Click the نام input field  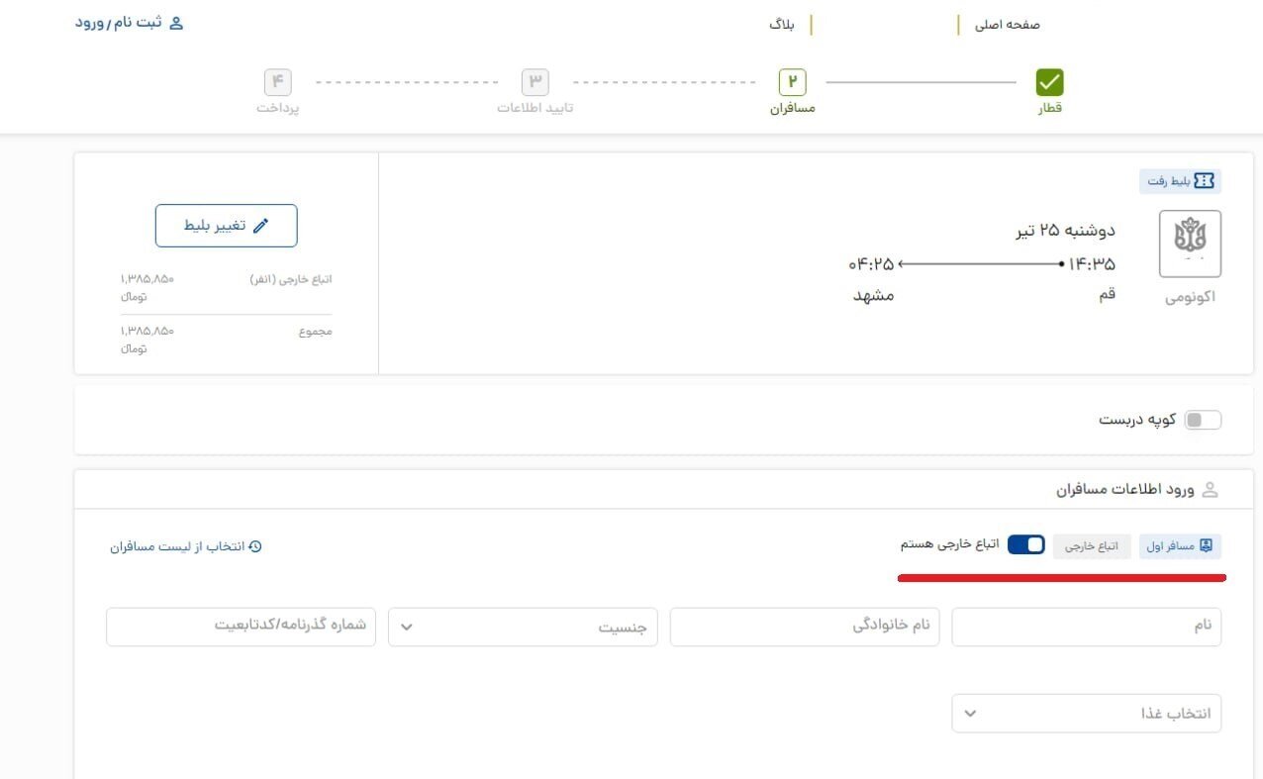pos(1086,626)
